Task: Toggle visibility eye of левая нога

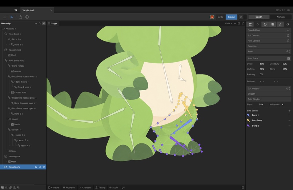Action: [44, 167]
